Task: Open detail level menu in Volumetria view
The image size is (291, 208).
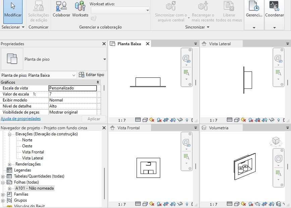Action: pos(230,204)
